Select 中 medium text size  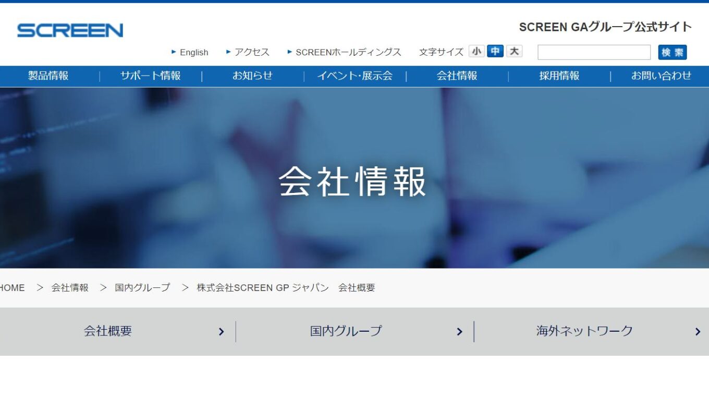click(494, 52)
